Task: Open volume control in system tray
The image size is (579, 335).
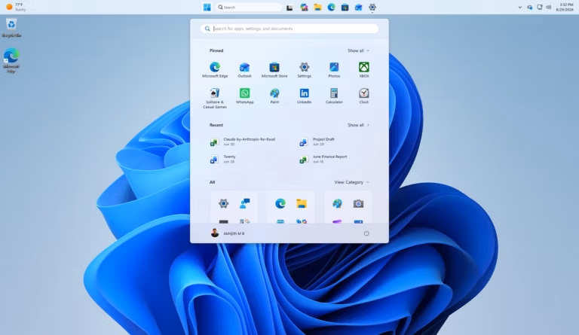Action: [549, 7]
